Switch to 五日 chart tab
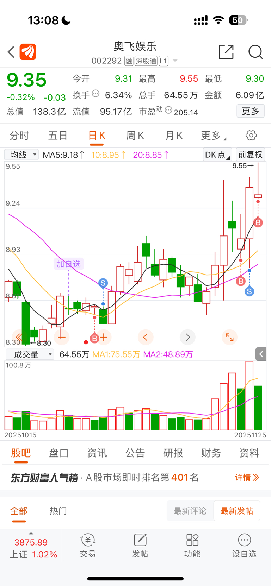The image size is (271, 586). point(58,136)
